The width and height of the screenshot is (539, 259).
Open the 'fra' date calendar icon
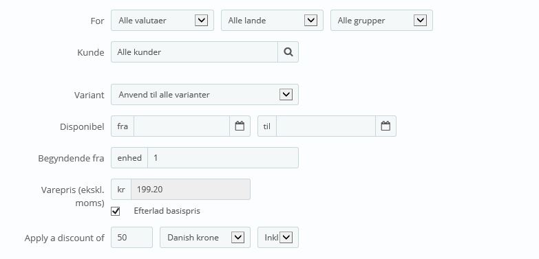[240, 126]
